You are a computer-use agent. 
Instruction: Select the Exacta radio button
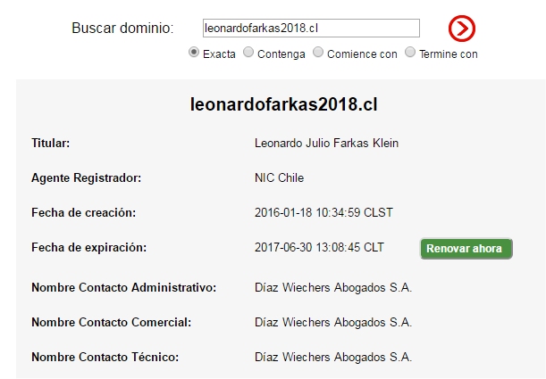(x=194, y=53)
